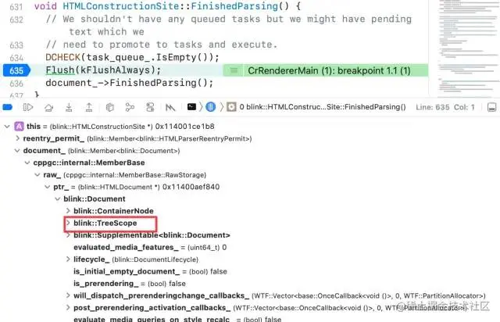Click the purple A icon beside 'this'
500x322 pixels.
click(x=19, y=127)
